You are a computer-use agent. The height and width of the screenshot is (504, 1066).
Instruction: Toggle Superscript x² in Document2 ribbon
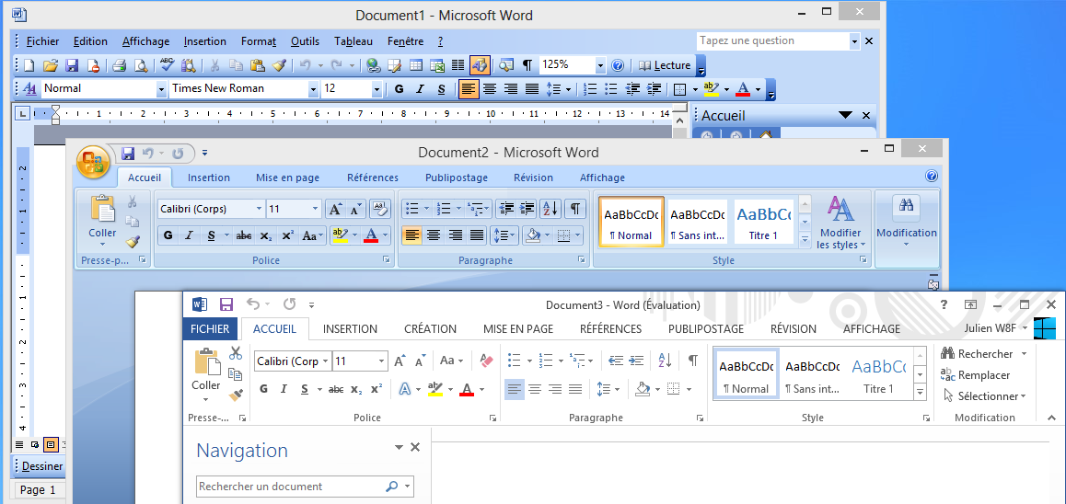(x=287, y=235)
